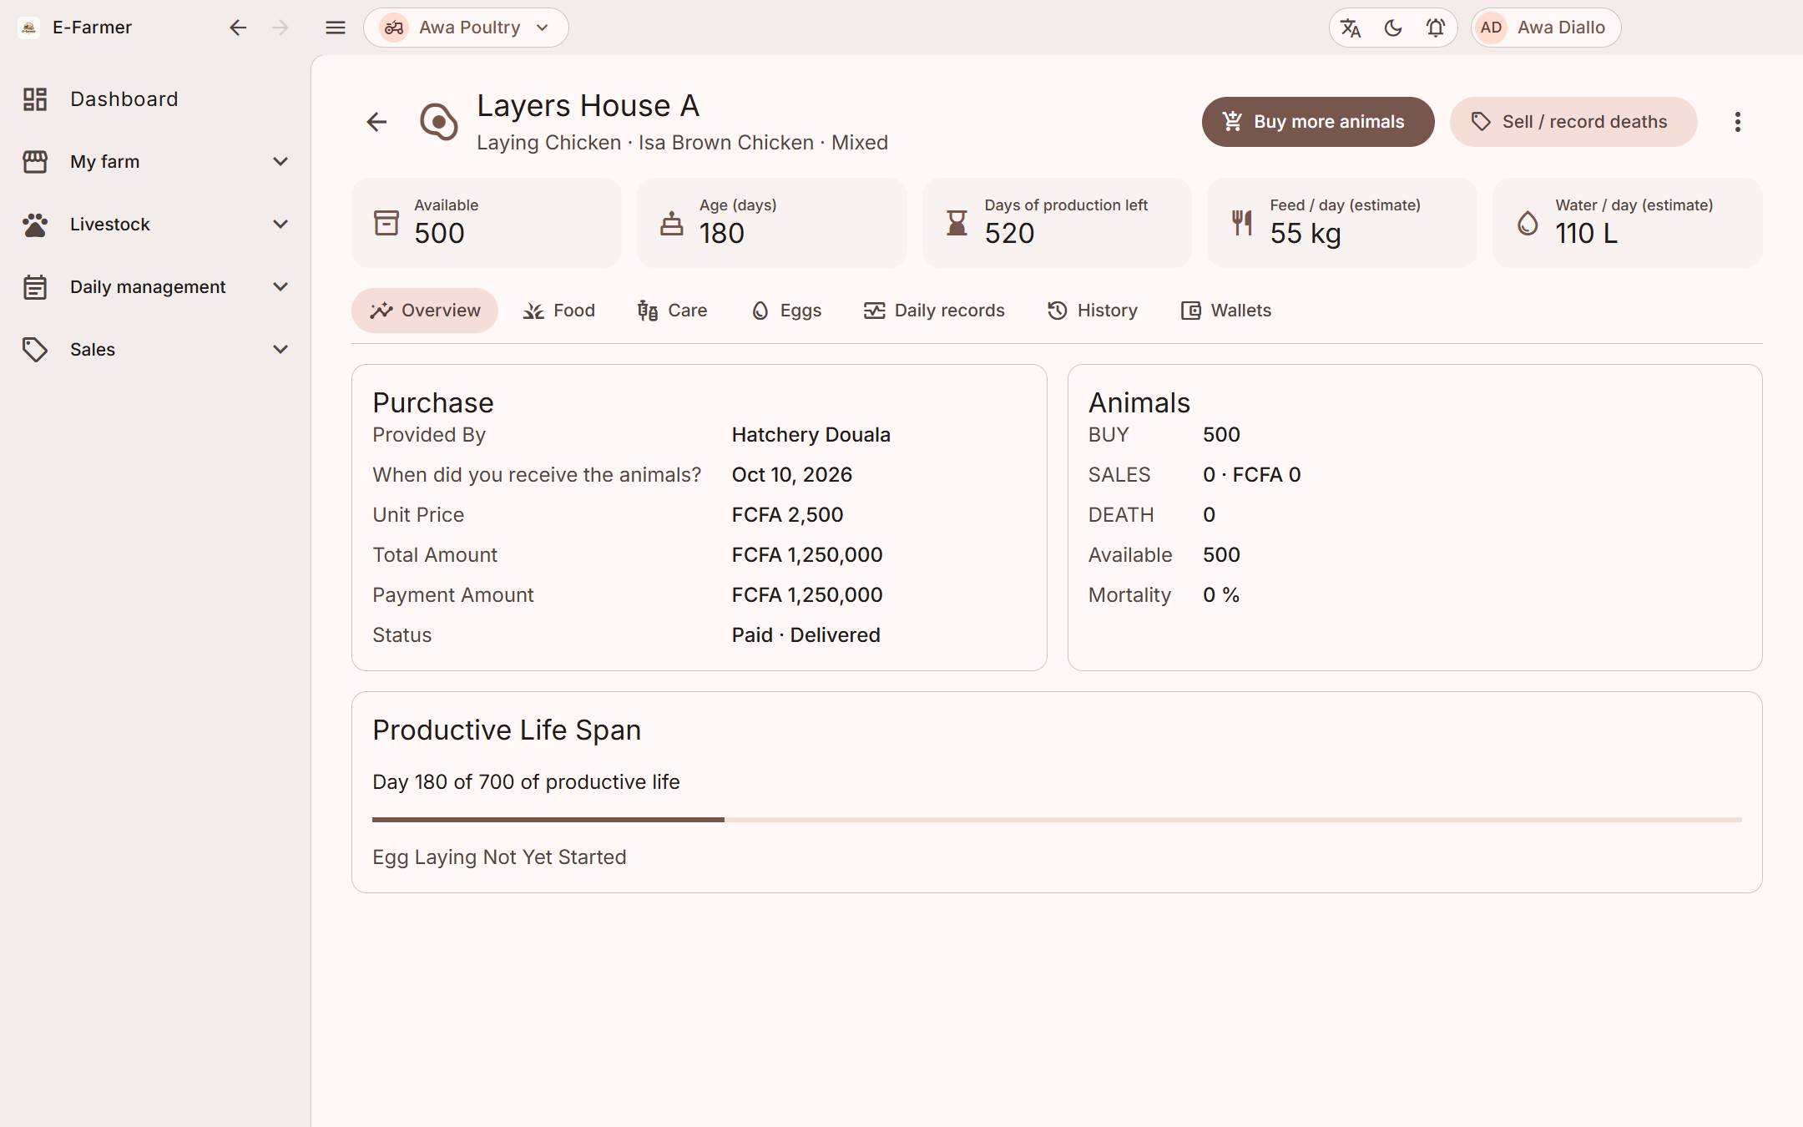The width and height of the screenshot is (1803, 1127).
Task: Click the Livestock paw icon
Action: point(35,224)
